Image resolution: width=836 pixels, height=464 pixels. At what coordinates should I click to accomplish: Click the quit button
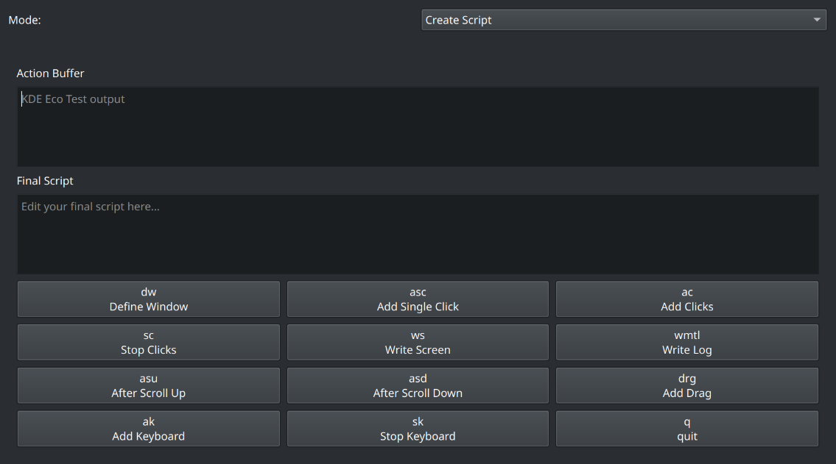click(x=686, y=429)
